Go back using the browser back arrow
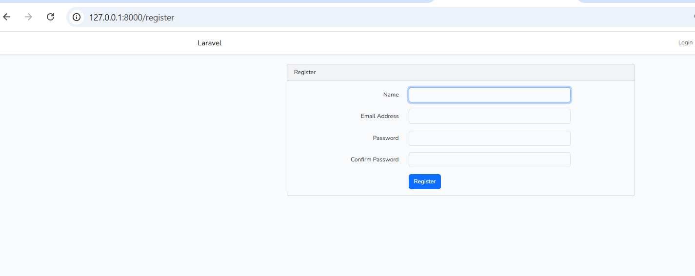Screen dimensions: 695x276 tap(7, 17)
